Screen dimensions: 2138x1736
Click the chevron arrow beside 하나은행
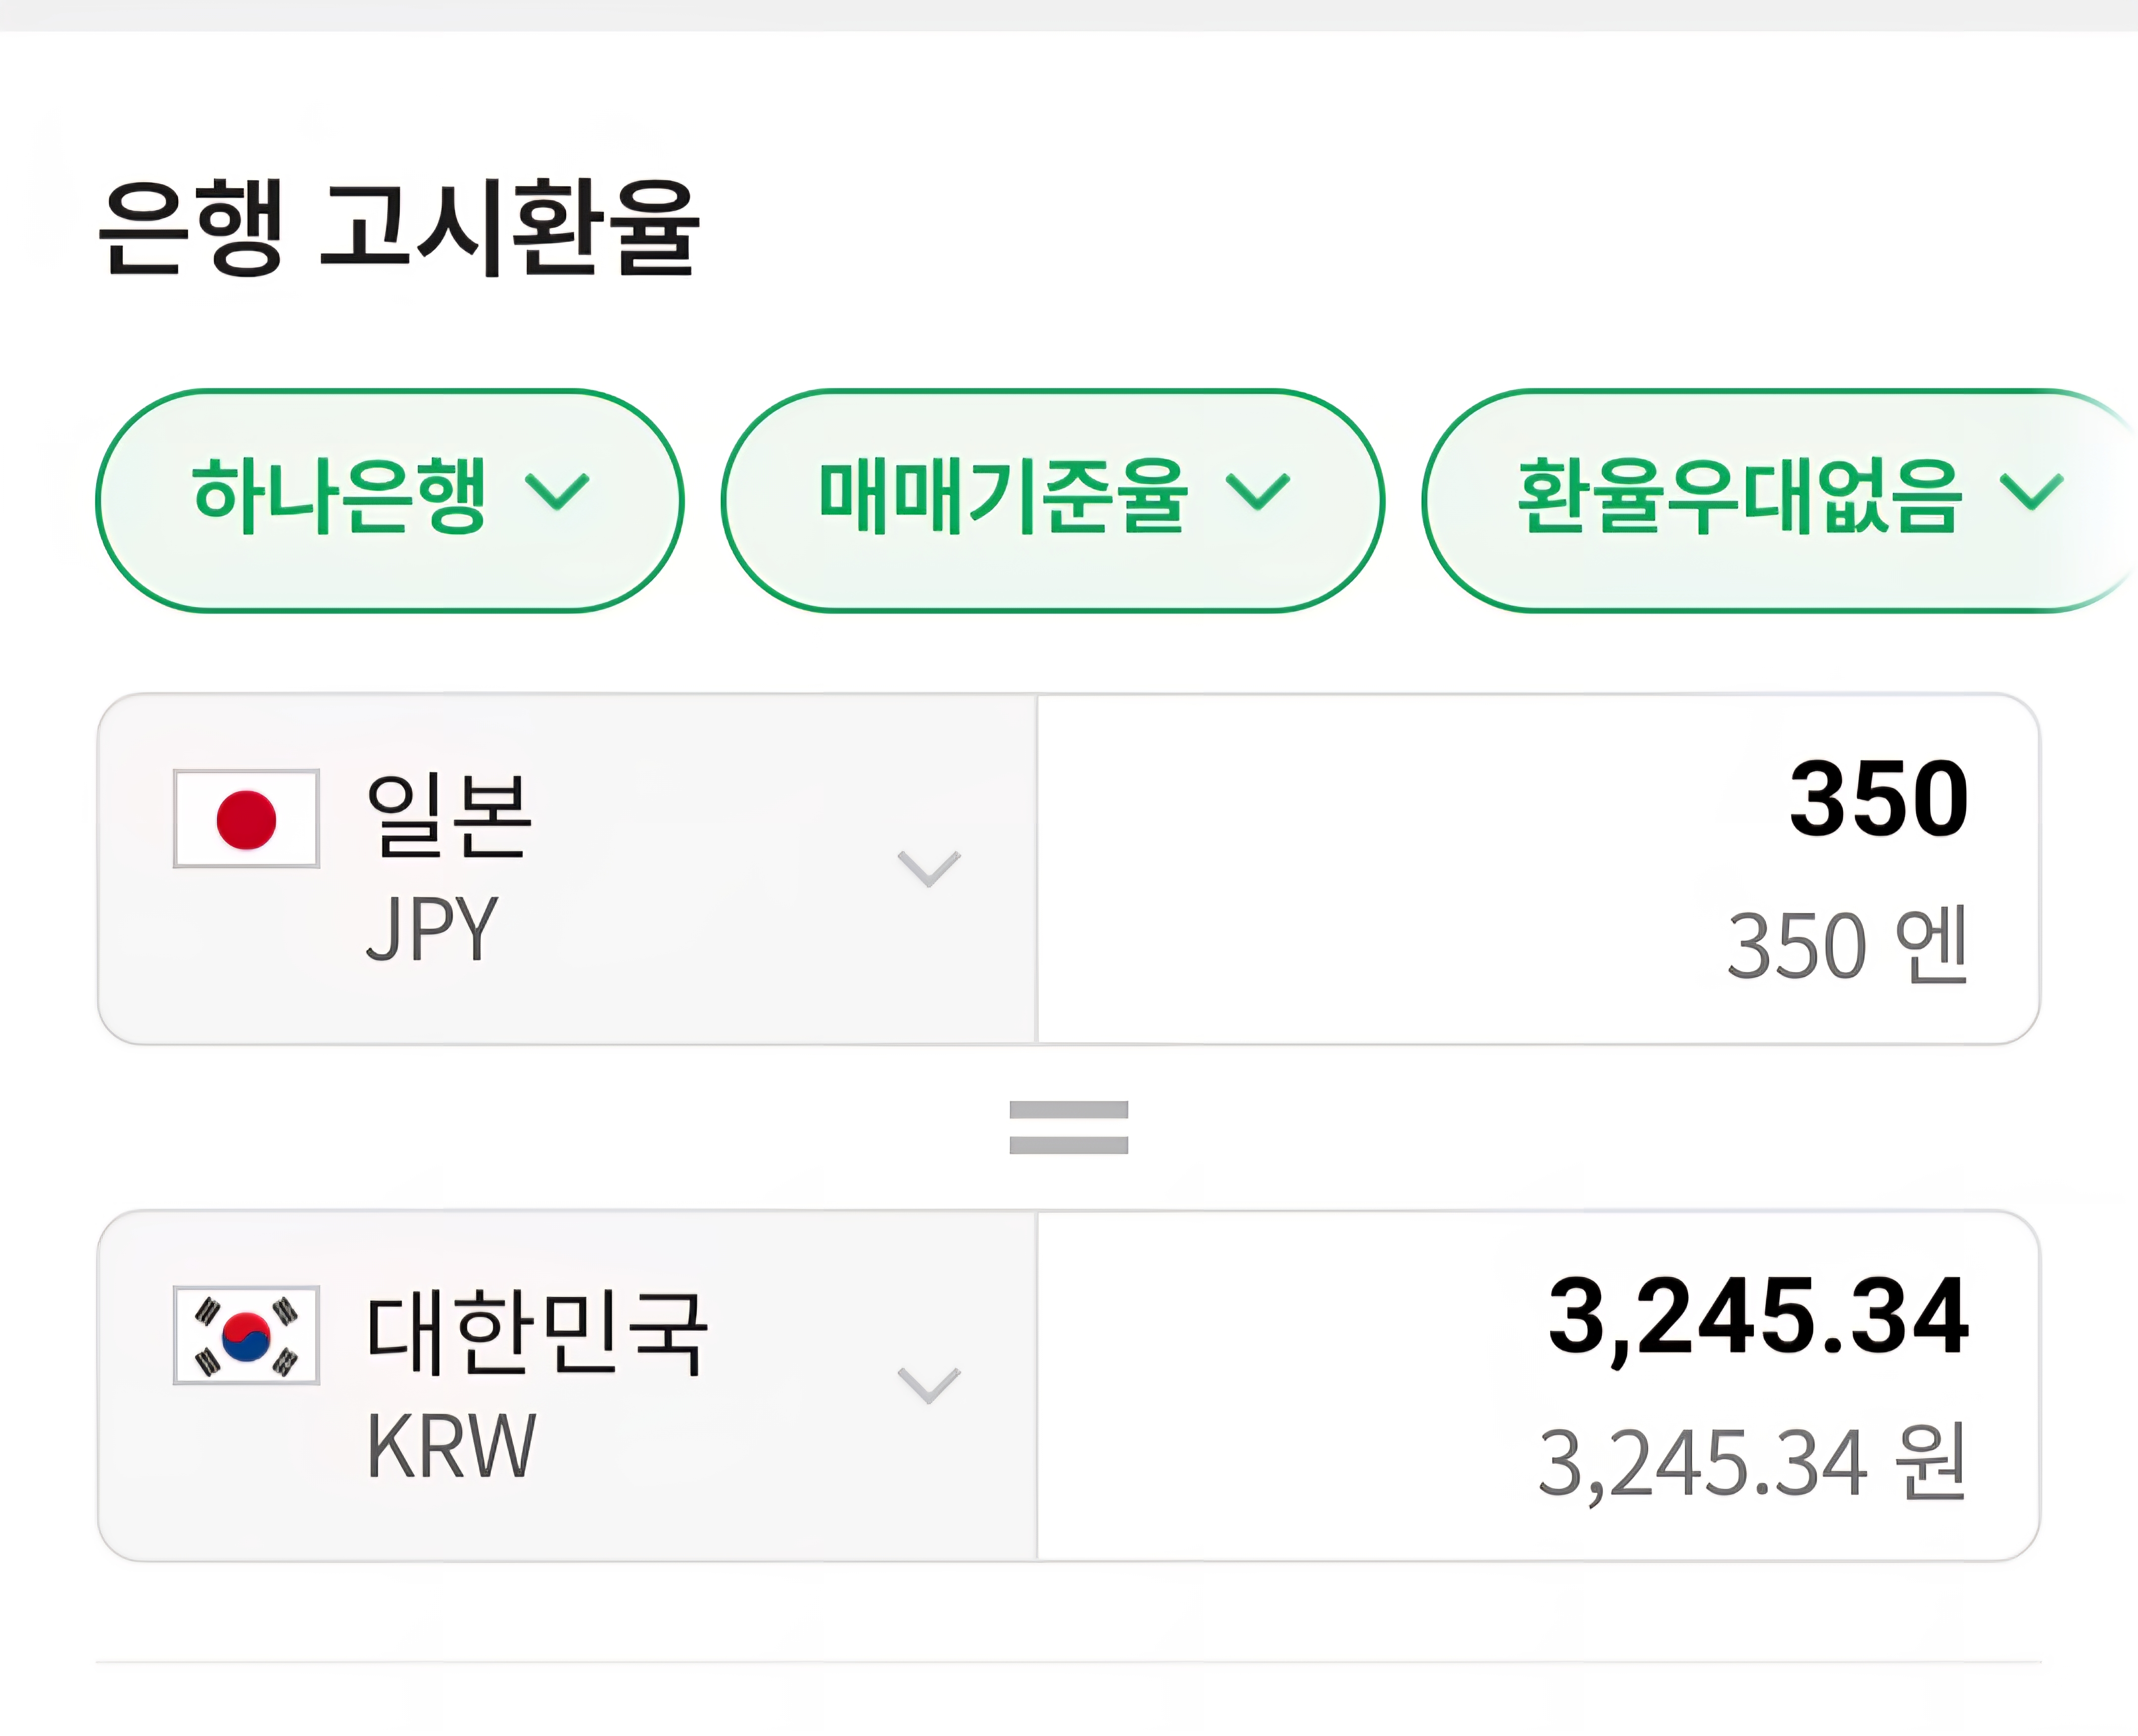coord(557,492)
